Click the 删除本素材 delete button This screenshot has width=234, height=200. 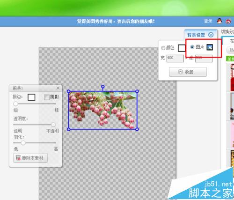click(30, 158)
